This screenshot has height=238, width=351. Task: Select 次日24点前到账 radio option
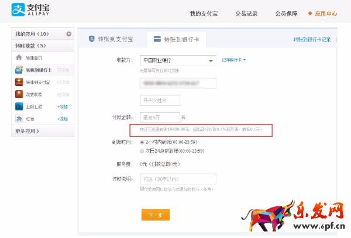tap(142, 151)
